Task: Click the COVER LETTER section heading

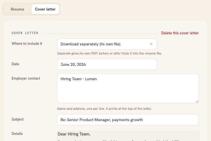Action: [25, 33]
